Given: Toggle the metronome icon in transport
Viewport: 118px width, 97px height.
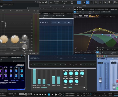Looking at the screenshot, I should [91, 94].
